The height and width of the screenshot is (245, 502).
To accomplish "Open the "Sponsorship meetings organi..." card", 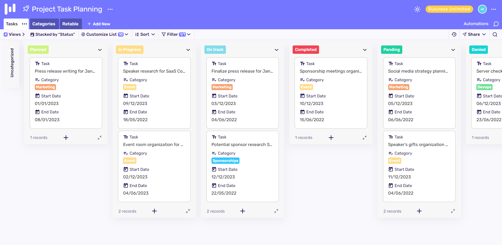I will point(331,93).
